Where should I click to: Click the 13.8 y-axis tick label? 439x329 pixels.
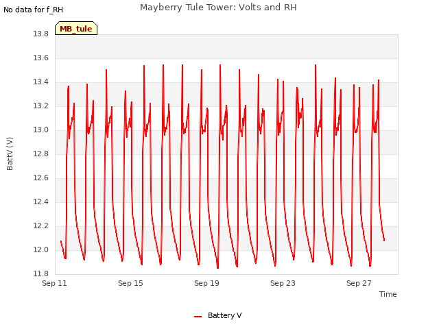(41, 34)
